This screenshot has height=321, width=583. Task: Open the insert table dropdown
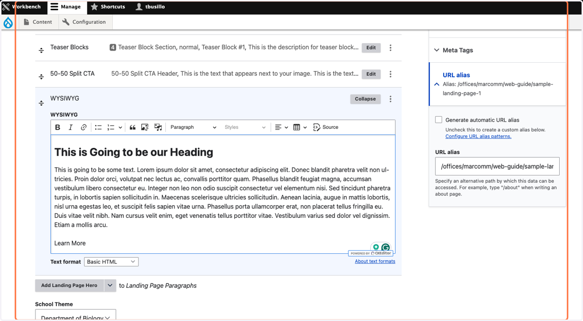click(300, 127)
